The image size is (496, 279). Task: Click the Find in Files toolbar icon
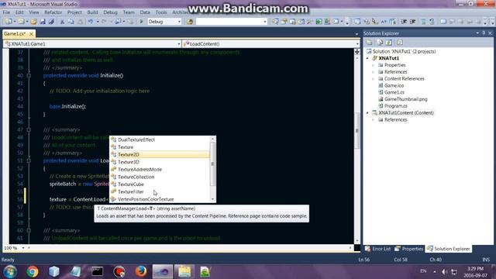(x=190, y=22)
